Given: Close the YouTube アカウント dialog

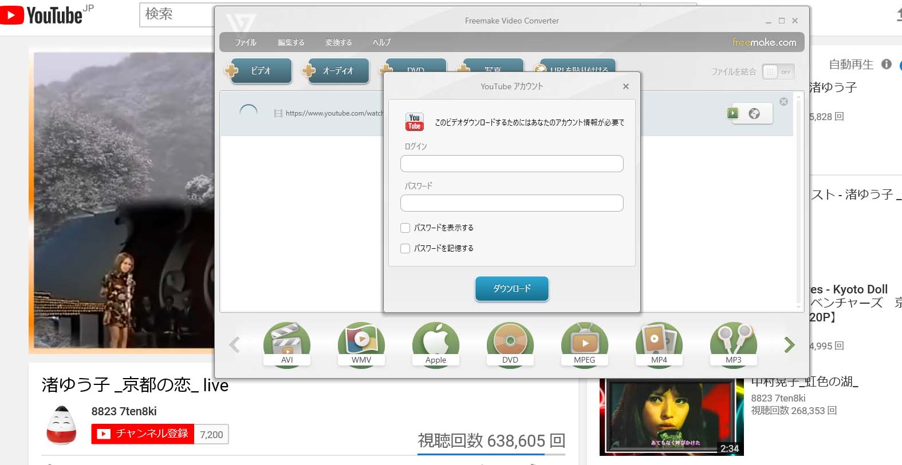Looking at the screenshot, I should pyautogui.click(x=626, y=86).
